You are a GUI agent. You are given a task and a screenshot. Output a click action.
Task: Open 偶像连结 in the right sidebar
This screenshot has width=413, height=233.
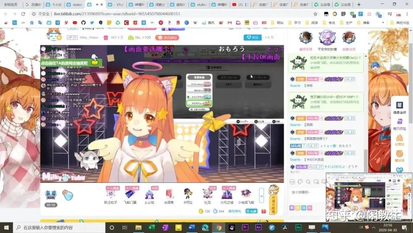[399, 108]
